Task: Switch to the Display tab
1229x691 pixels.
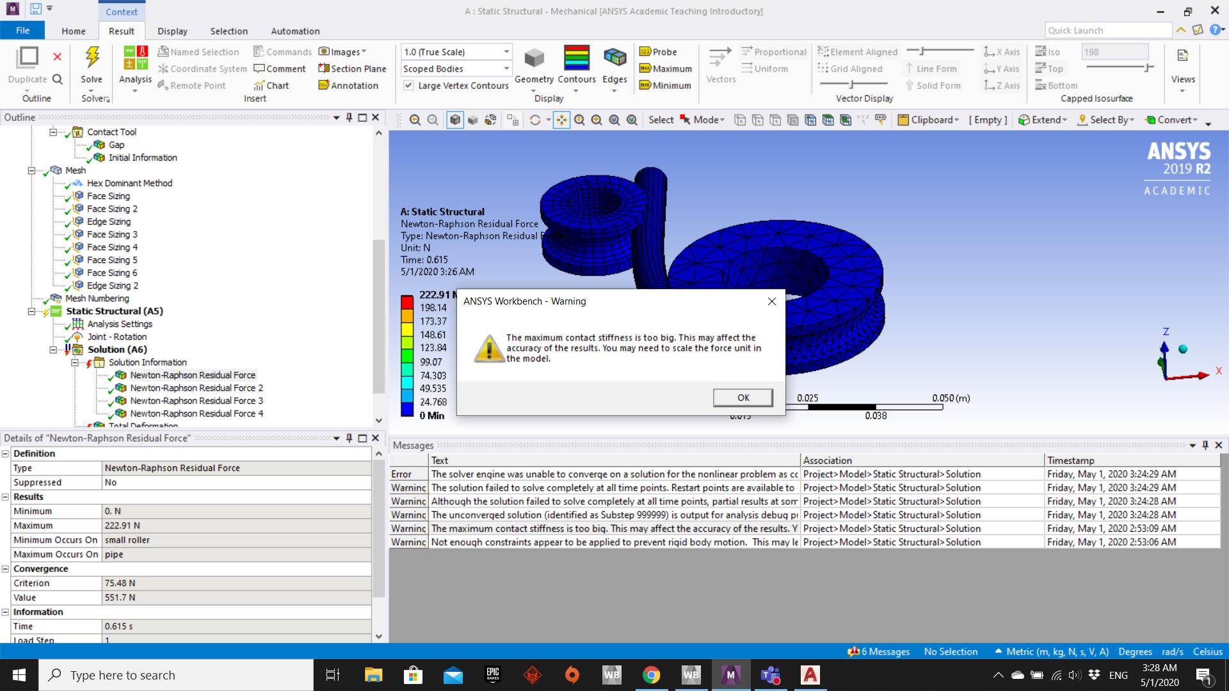Action: pos(172,31)
